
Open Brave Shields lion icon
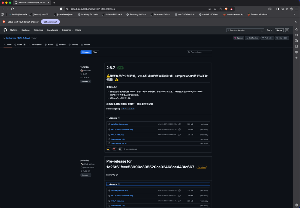point(226,9)
